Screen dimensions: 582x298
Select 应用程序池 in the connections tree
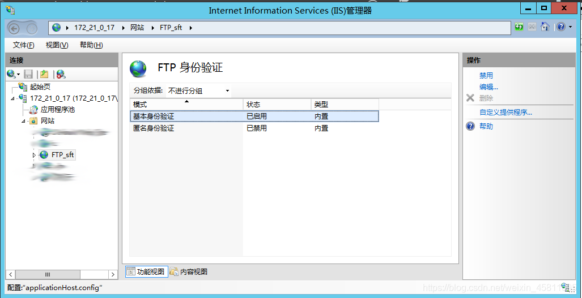coord(58,110)
